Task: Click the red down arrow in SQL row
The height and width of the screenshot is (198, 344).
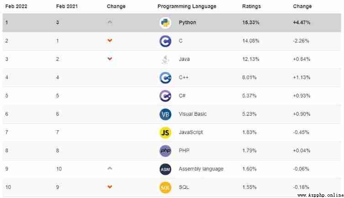Action: (x=109, y=187)
